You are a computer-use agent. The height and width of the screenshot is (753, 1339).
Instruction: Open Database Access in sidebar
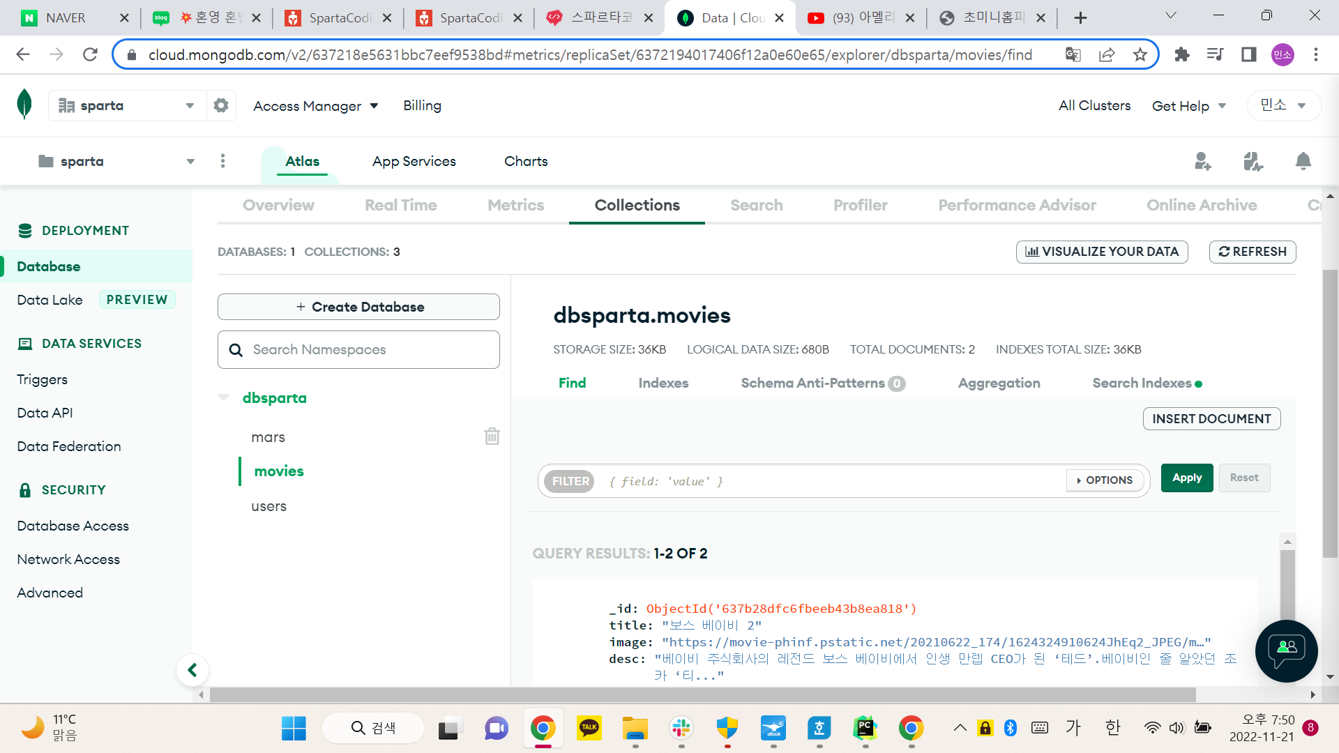click(x=73, y=526)
